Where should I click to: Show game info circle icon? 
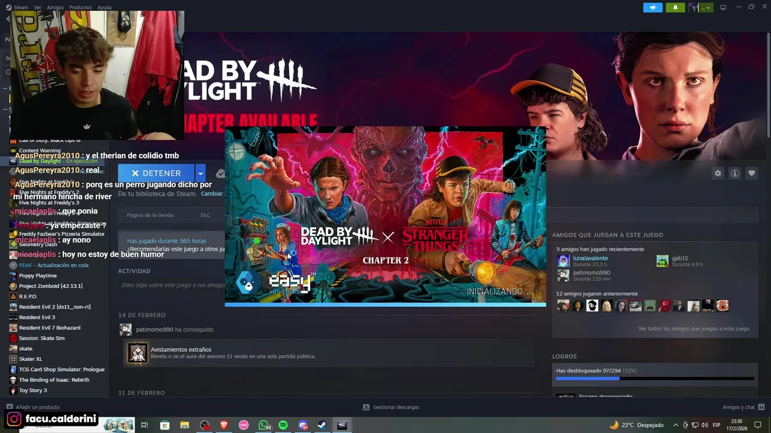(734, 173)
